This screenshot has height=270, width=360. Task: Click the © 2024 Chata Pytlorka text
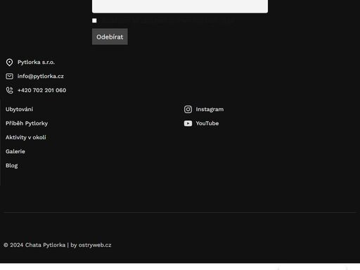coord(34,245)
